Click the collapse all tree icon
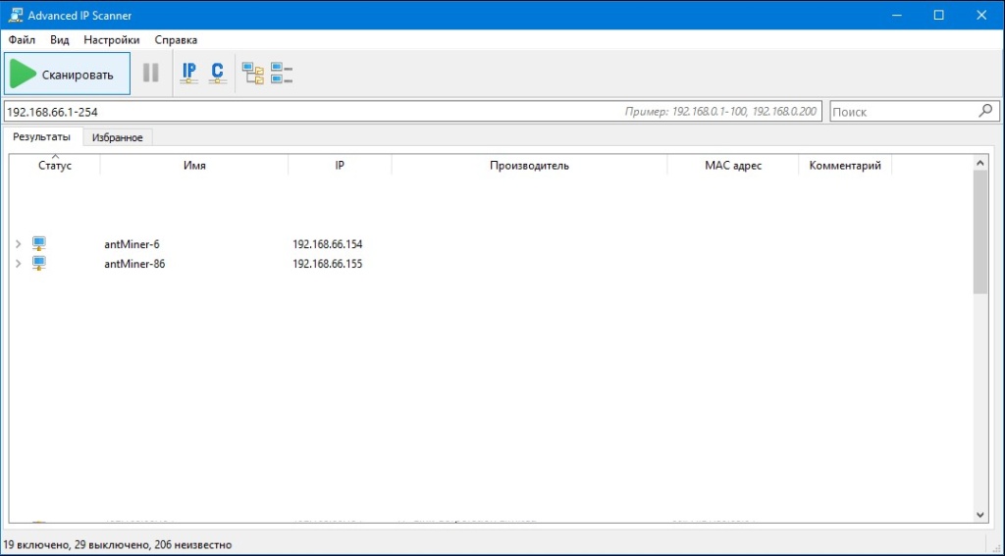Viewport: 1005px width, 556px height. (282, 73)
